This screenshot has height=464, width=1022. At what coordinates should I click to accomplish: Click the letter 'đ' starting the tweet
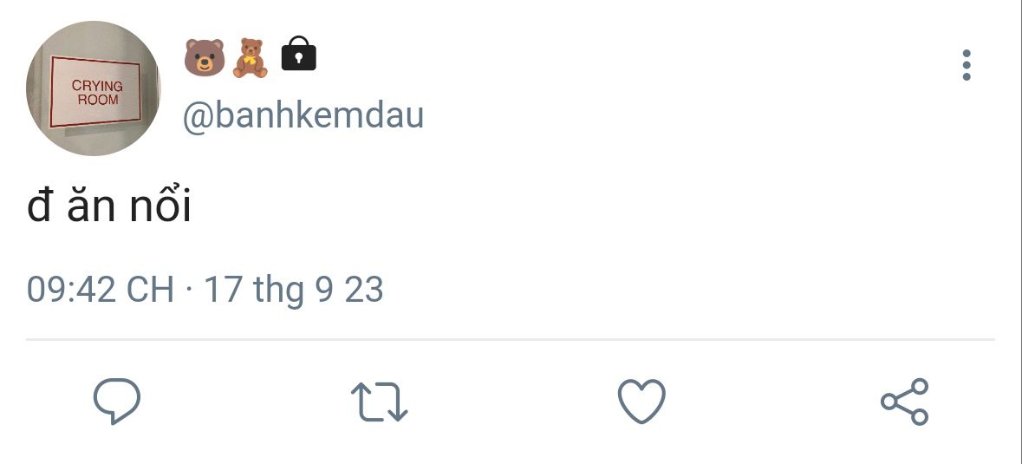click(x=39, y=206)
